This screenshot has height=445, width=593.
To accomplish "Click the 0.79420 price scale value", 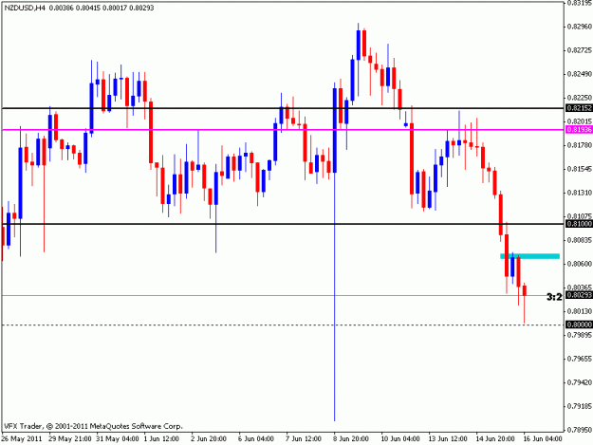I will [x=580, y=382].
